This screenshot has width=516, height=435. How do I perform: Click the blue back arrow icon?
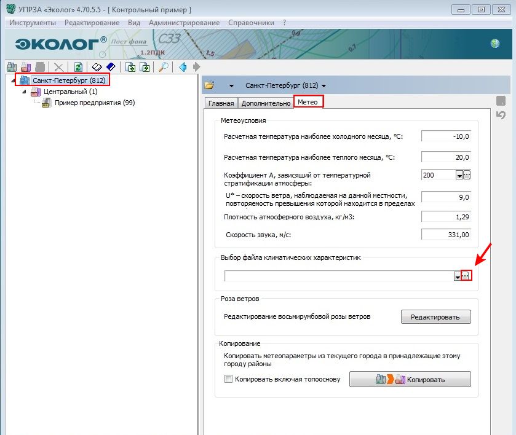click(x=183, y=67)
